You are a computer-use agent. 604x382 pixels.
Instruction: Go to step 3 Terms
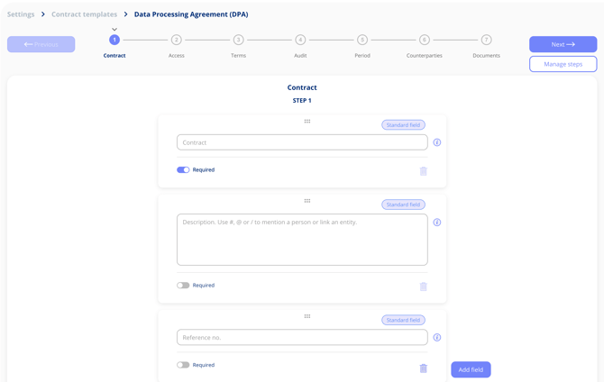[x=238, y=40]
